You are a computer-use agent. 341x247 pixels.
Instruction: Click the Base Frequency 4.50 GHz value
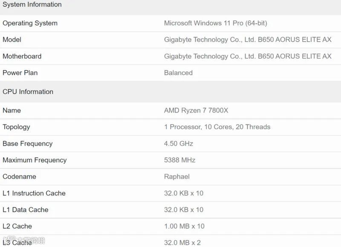[179, 144]
